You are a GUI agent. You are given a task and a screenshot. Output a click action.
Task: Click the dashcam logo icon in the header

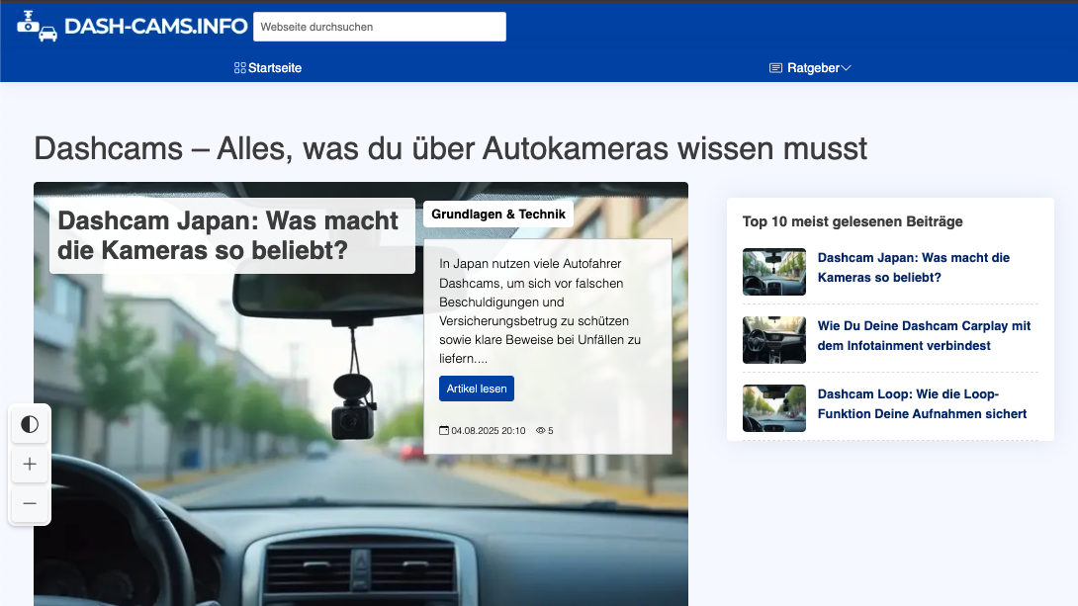pos(37,27)
